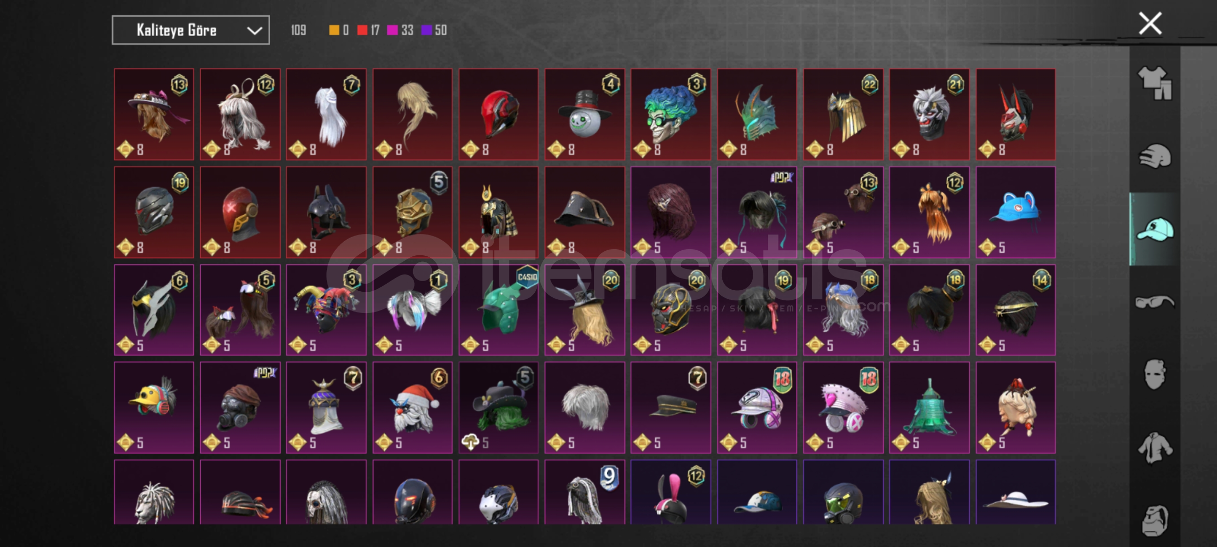Open the face mask category icon
1217x547 pixels.
1155,375
